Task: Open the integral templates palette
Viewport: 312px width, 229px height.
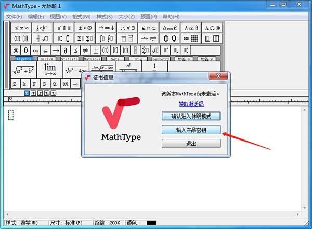Action: click(106, 39)
